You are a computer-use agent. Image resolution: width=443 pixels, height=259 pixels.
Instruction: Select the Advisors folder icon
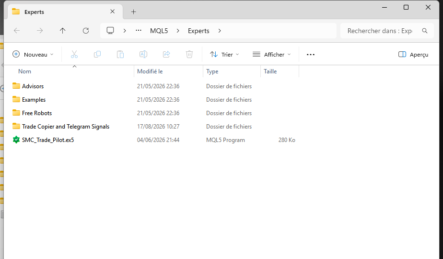tap(16, 86)
